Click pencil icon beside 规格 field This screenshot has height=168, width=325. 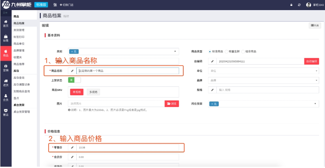click(x=212, y=90)
